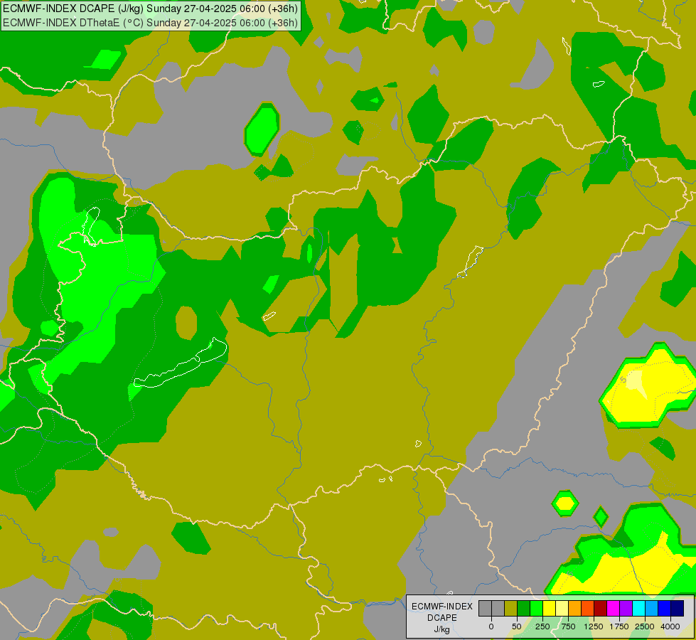This screenshot has height=640, width=696.
Task: Click the red-orange legend swatch
Action: [x=588, y=609]
